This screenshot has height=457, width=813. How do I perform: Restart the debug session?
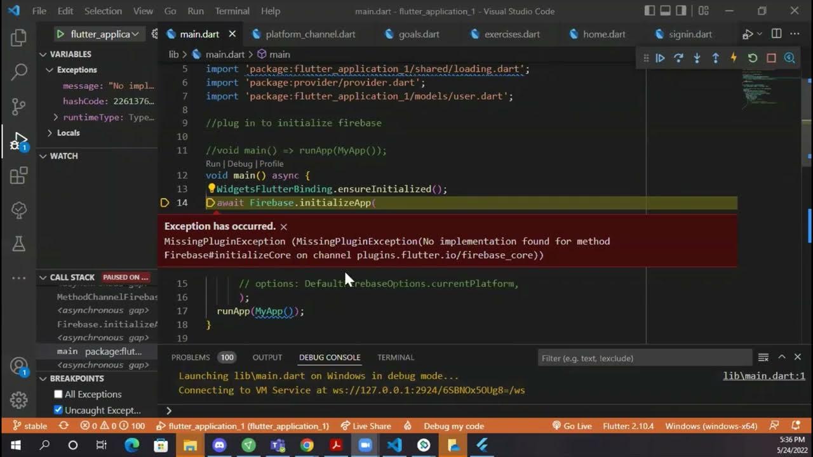[753, 58]
